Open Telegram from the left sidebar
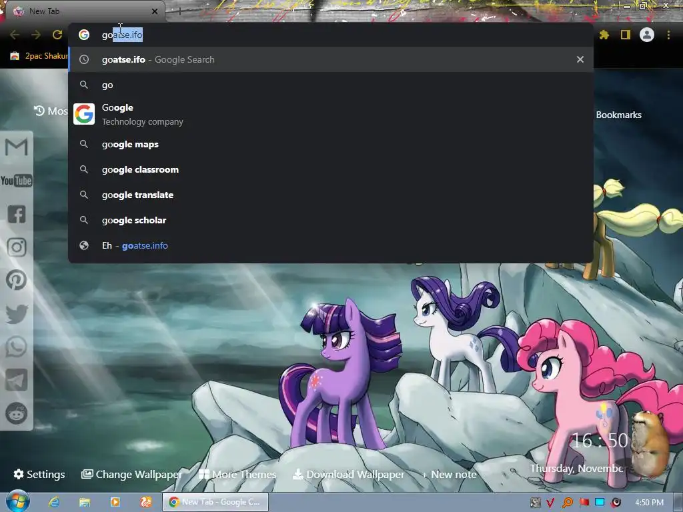683x512 pixels. (x=17, y=380)
